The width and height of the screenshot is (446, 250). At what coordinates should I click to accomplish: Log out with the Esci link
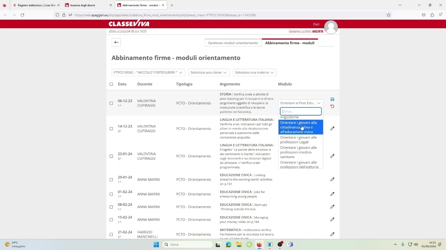tap(316, 24)
